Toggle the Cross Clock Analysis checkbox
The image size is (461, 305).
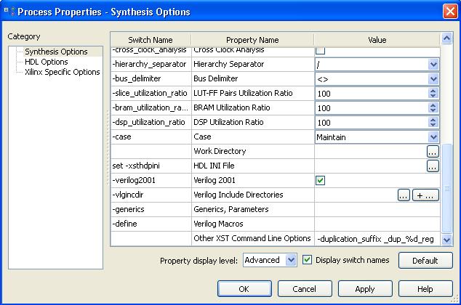point(320,51)
